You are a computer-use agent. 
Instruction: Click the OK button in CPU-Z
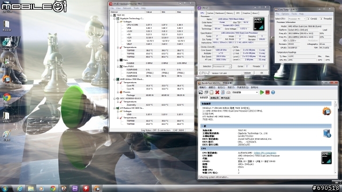click(x=261, y=73)
